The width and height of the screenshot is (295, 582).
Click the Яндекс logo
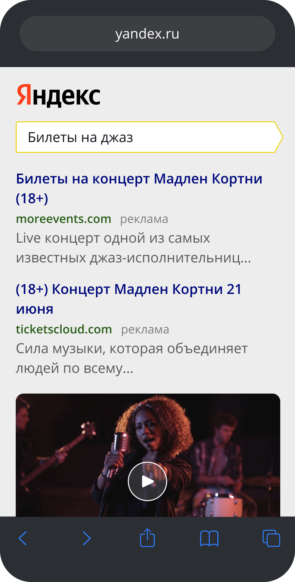point(58,96)
